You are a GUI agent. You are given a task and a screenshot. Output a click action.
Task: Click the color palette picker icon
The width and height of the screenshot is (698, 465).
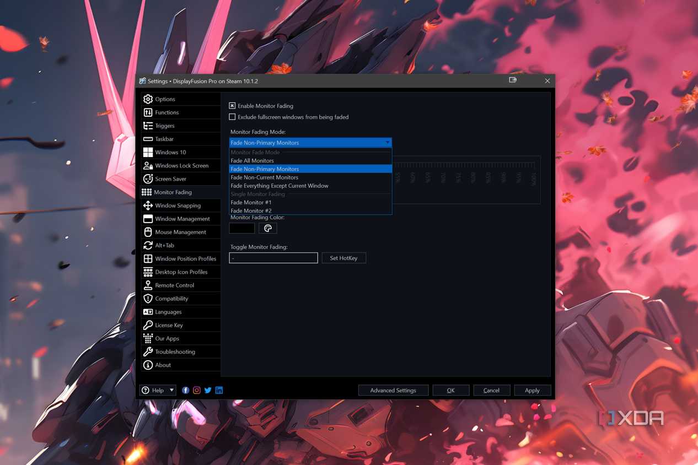pyautogui.click(x=268, y=228)
